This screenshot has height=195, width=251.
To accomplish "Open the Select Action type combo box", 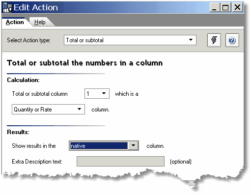I will pos(130,40).
